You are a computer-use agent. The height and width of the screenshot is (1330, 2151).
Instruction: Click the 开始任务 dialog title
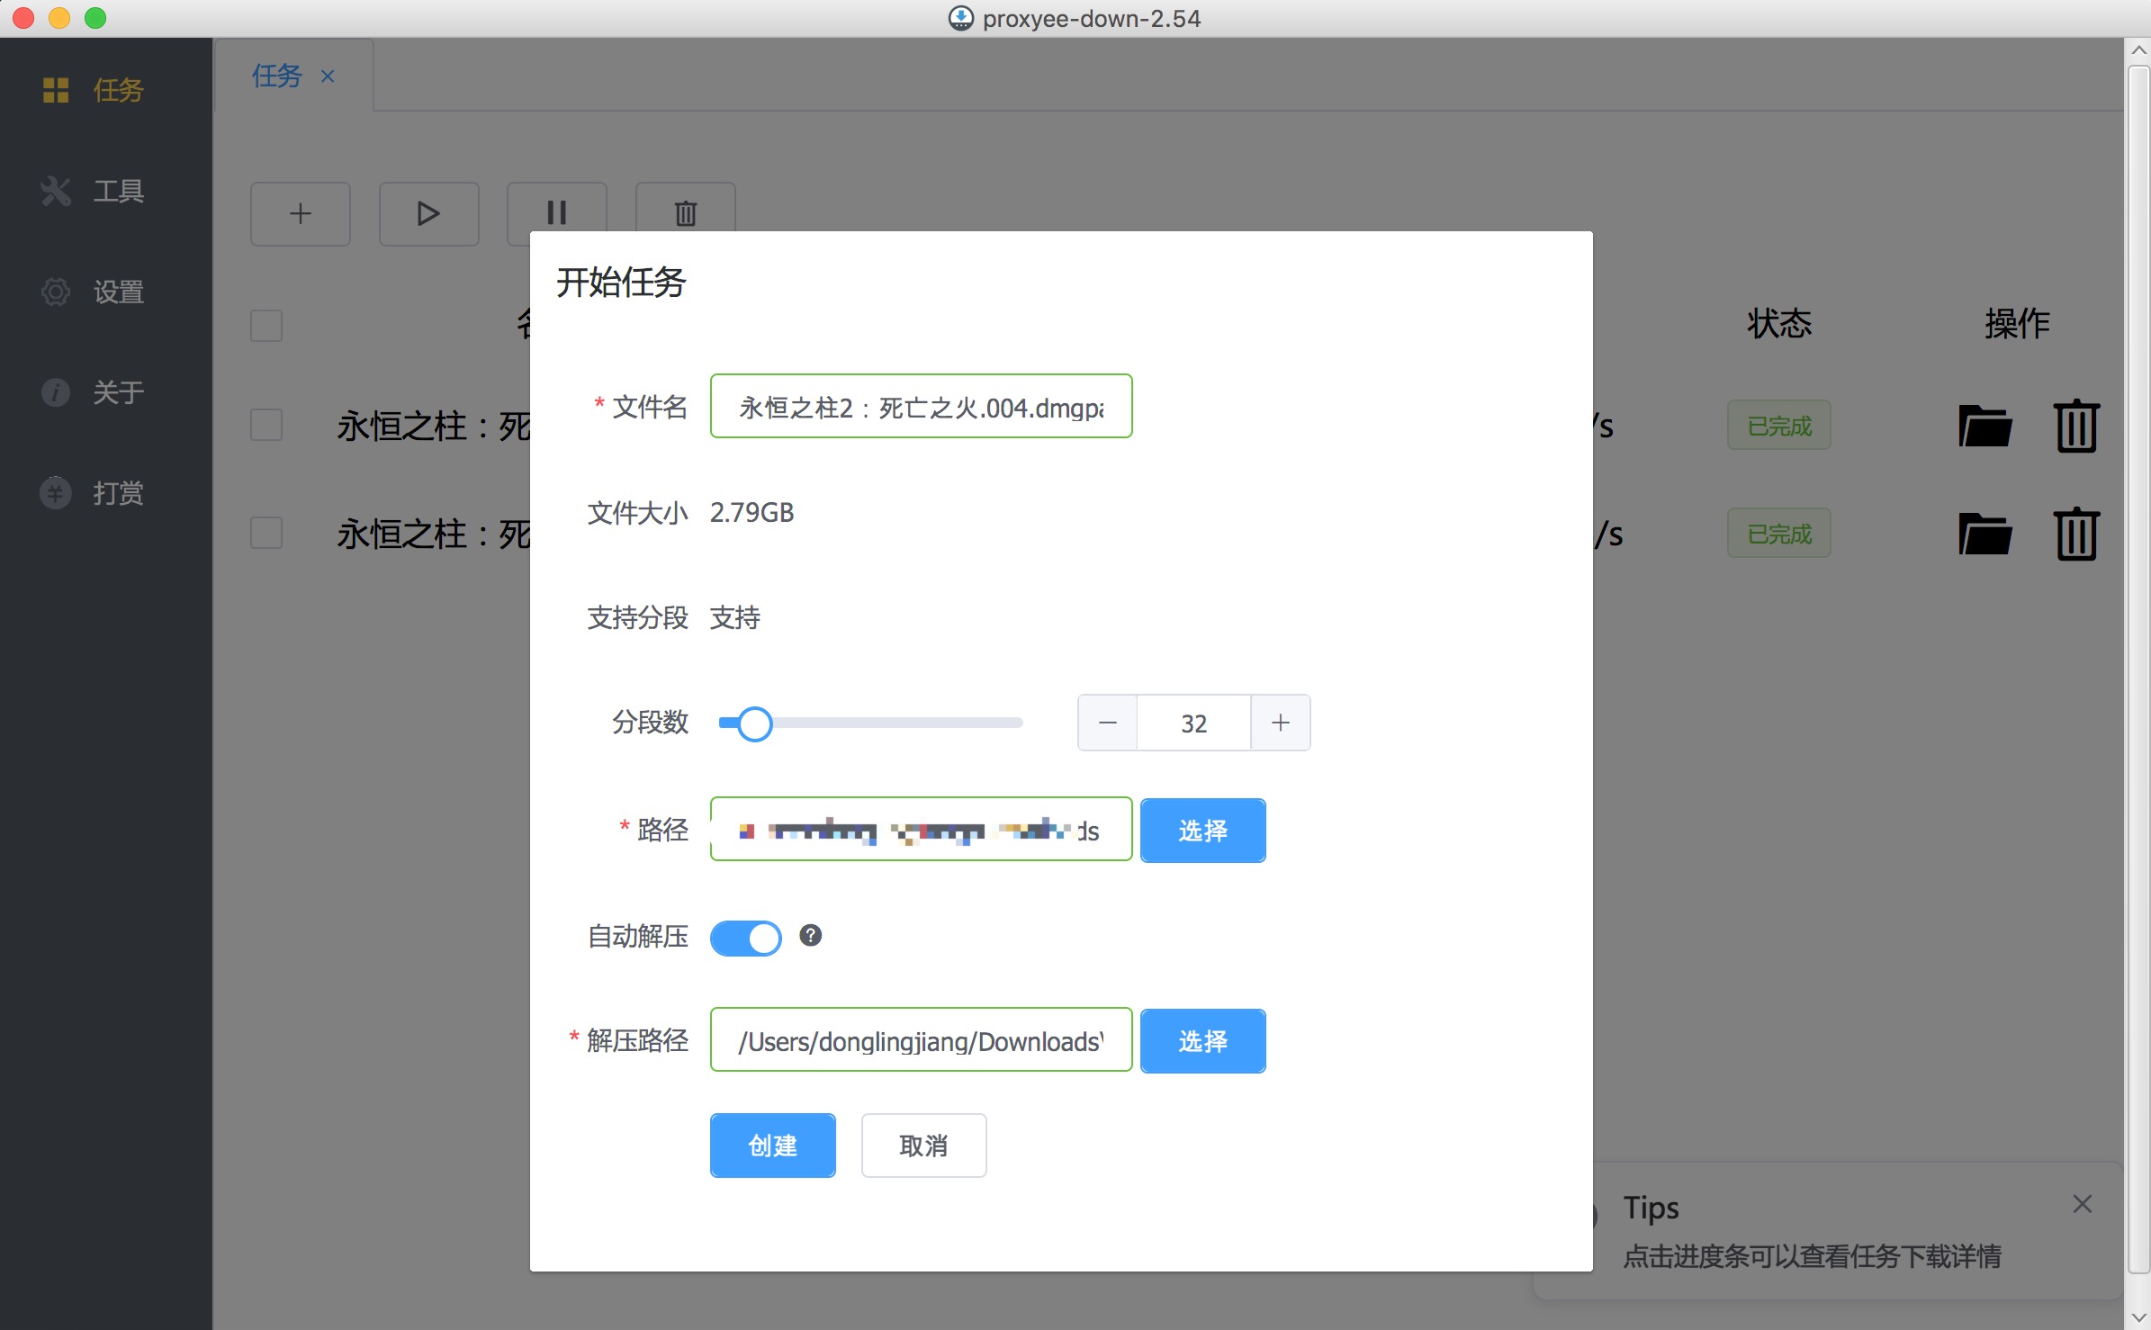(621, 283)
